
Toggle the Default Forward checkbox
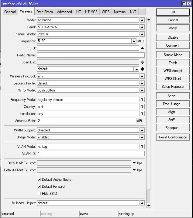click(x=39, y=187)
